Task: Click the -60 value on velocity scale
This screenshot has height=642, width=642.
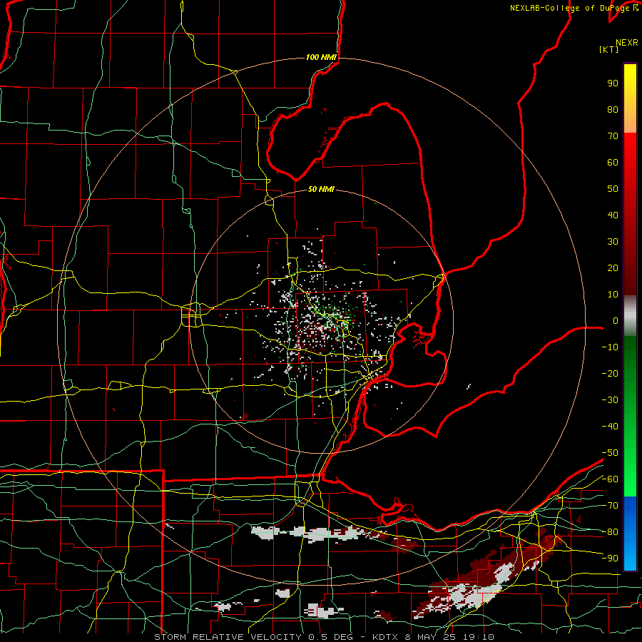Action: [610, 479]
